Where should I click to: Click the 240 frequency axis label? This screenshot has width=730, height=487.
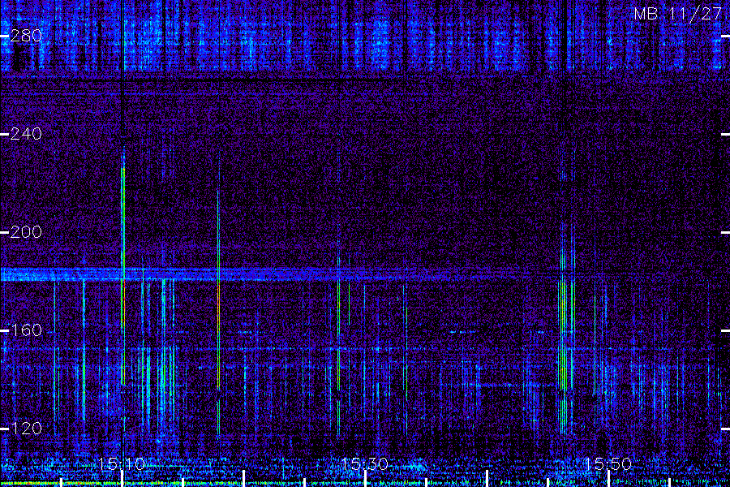(26, 134)
